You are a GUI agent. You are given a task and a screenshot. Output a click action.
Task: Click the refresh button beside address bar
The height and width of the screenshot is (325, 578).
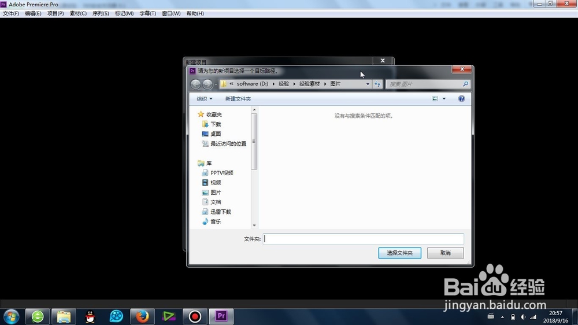[377, 84]
